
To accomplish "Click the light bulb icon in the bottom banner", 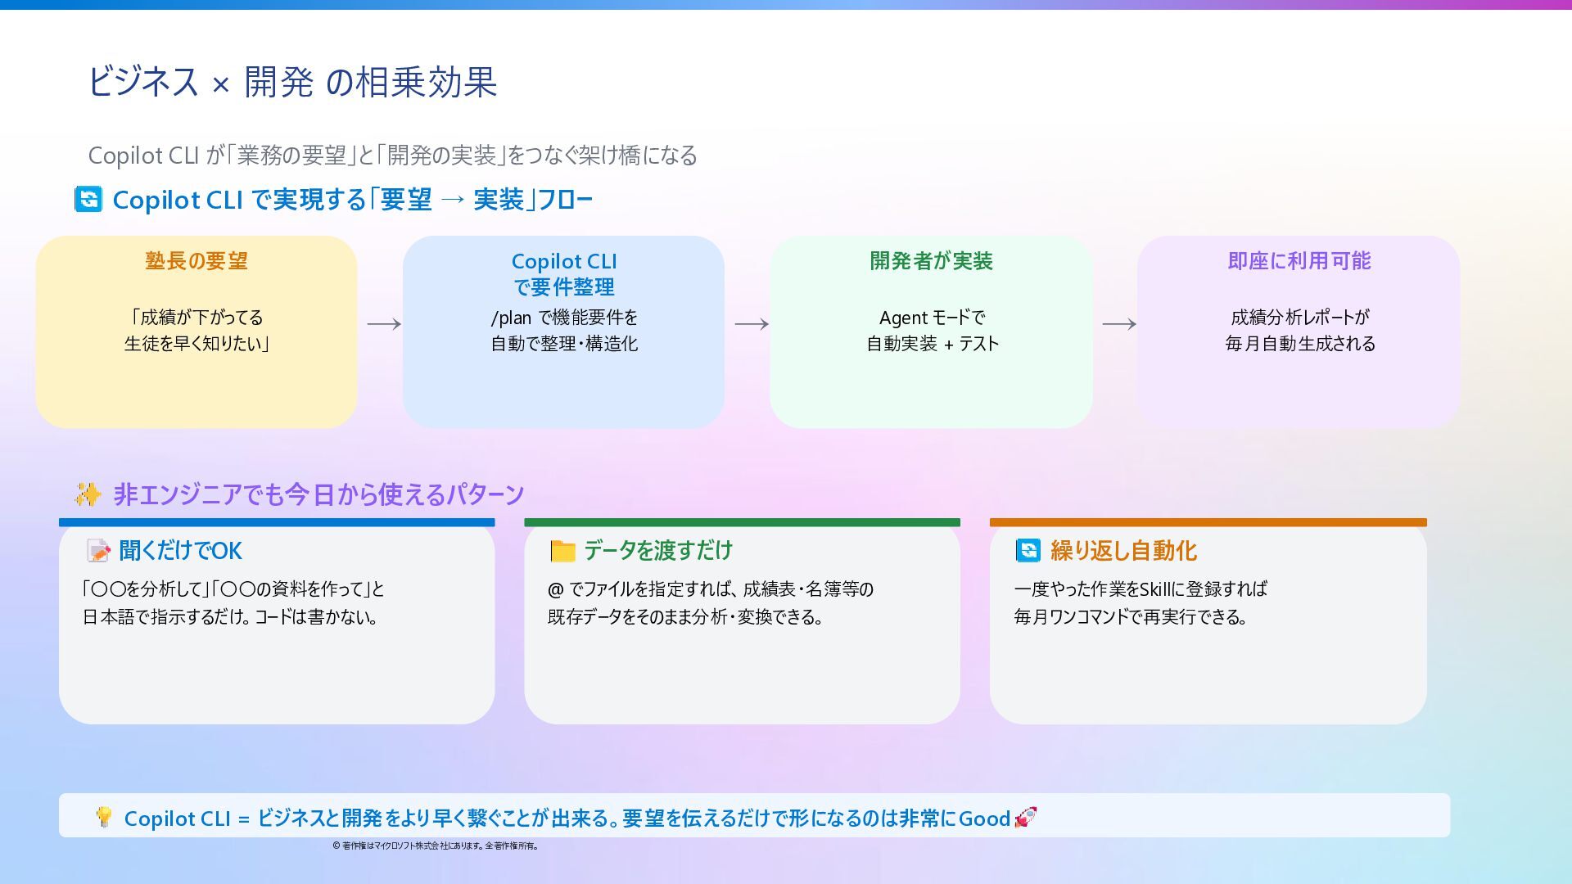I will point(104,817).
